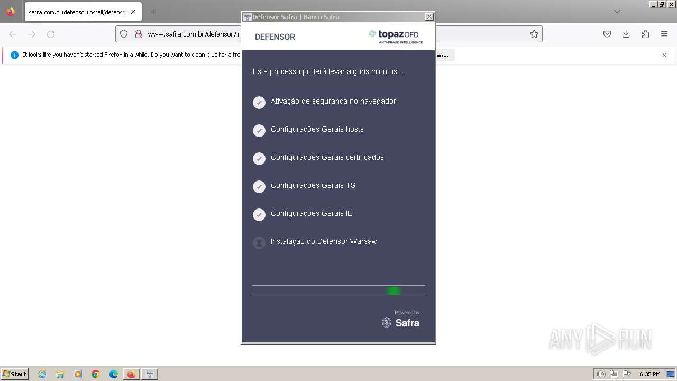Open media player from taskbar
Screen dimensions: 677x381
(x=78, y=374)
